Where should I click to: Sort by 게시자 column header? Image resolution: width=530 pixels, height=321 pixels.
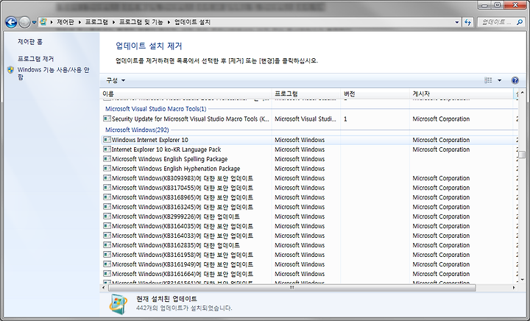[x=462, y=94]
